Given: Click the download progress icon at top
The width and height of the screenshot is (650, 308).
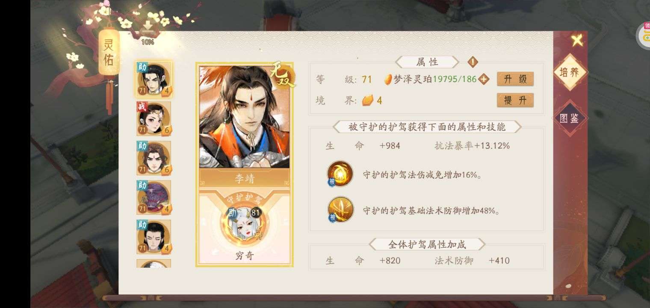Looking at the screenshot, I should pos(148,29).
